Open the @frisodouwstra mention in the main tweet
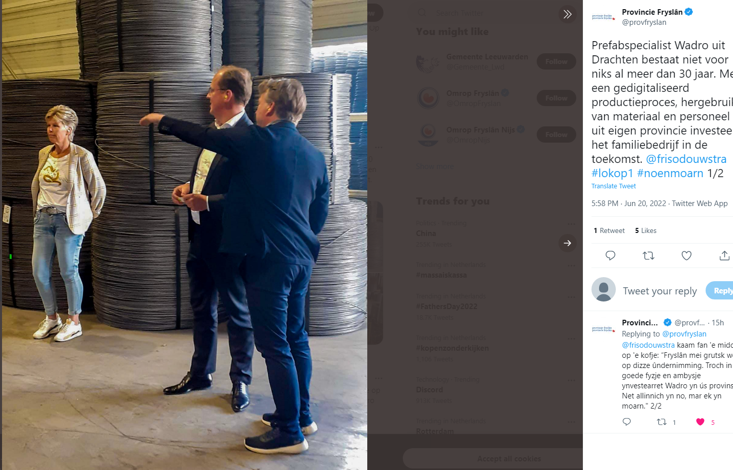 686,159
